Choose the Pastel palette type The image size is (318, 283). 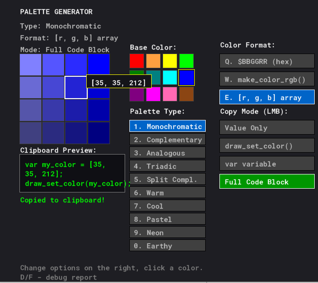pyautogui.click(x=167, y=219)
